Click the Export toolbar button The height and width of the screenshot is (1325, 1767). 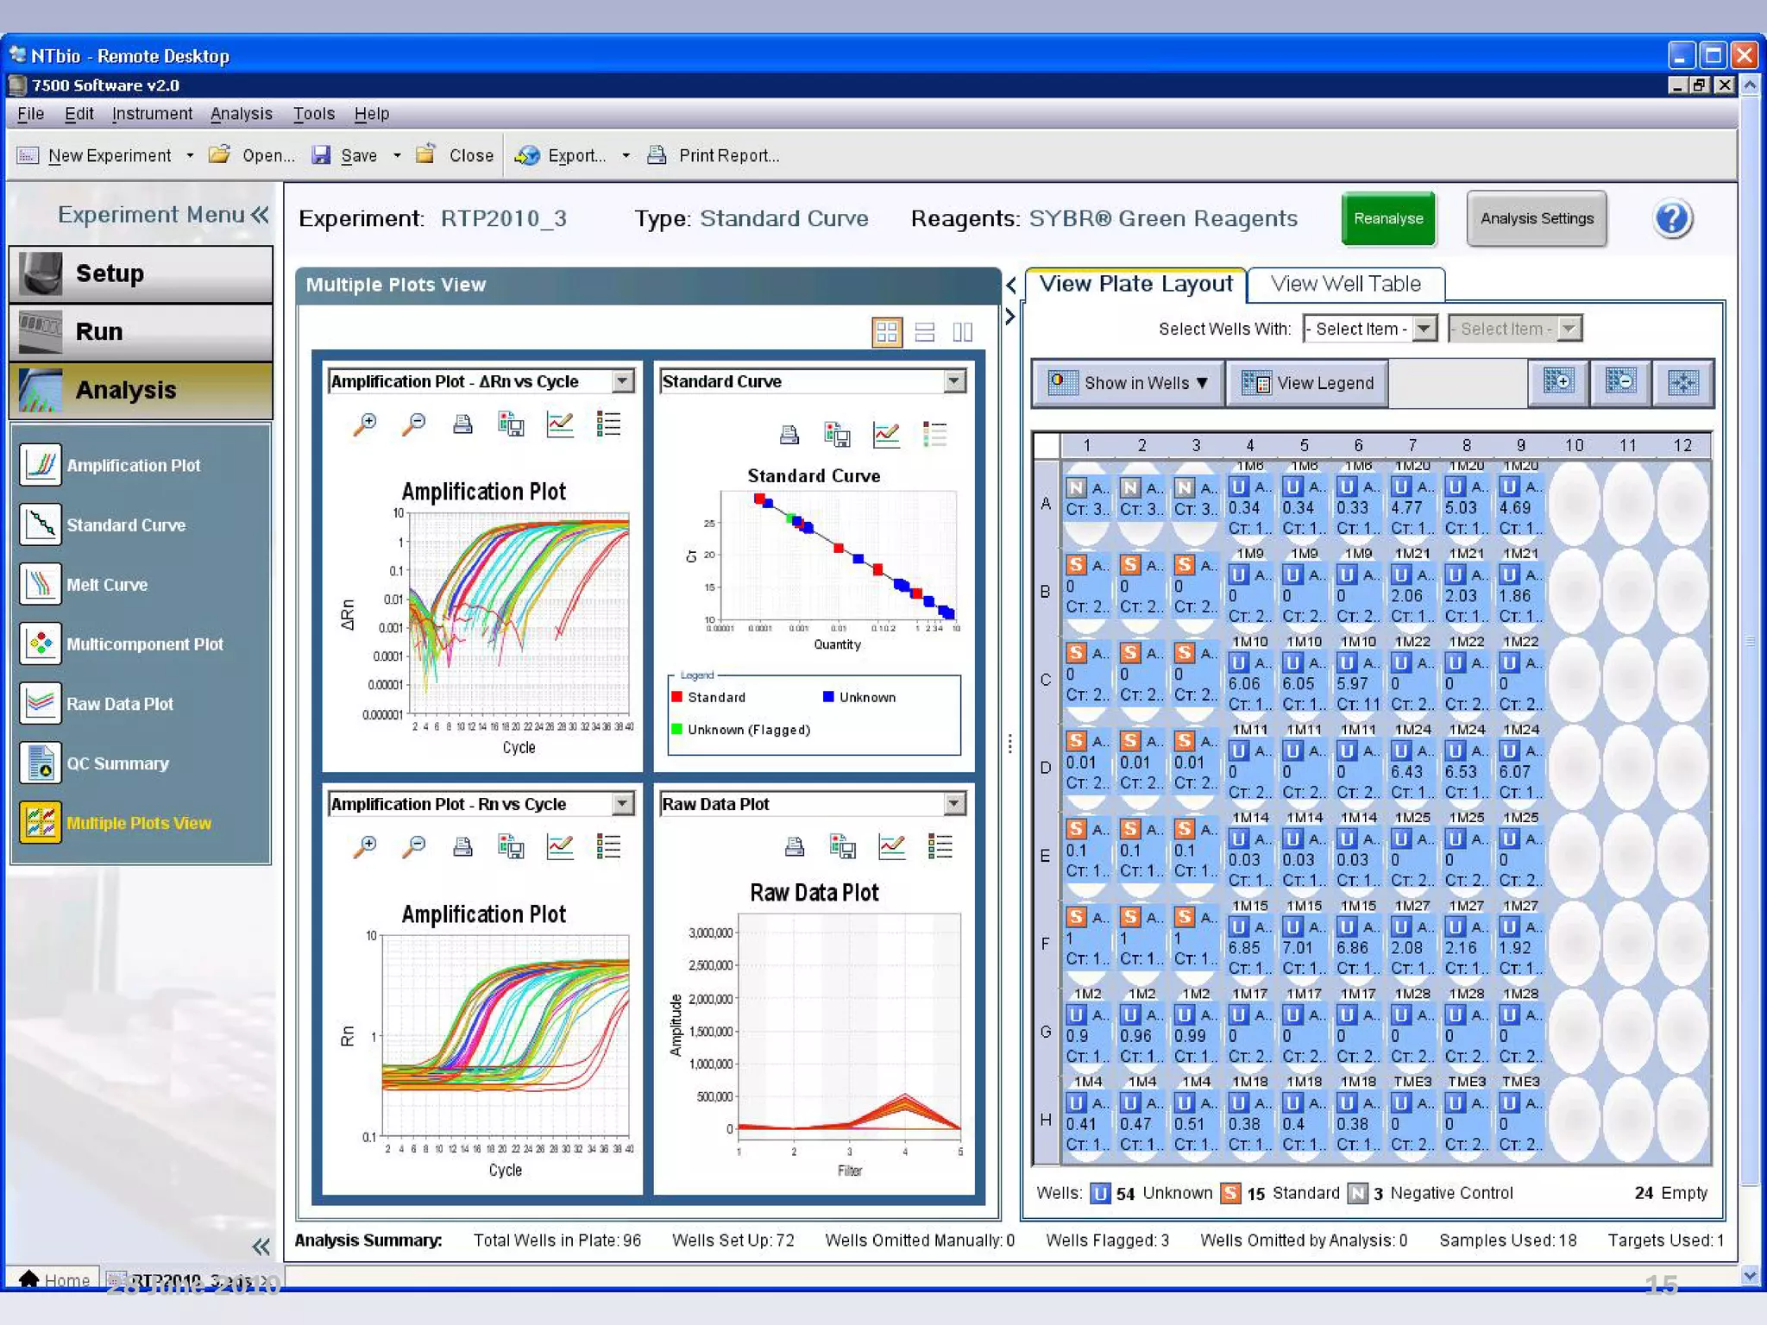coord(561,155)
